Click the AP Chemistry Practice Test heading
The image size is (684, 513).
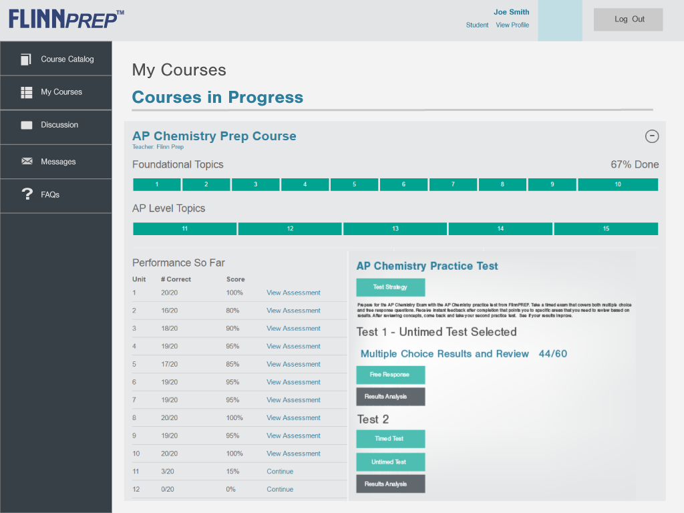tap(427, 266)
